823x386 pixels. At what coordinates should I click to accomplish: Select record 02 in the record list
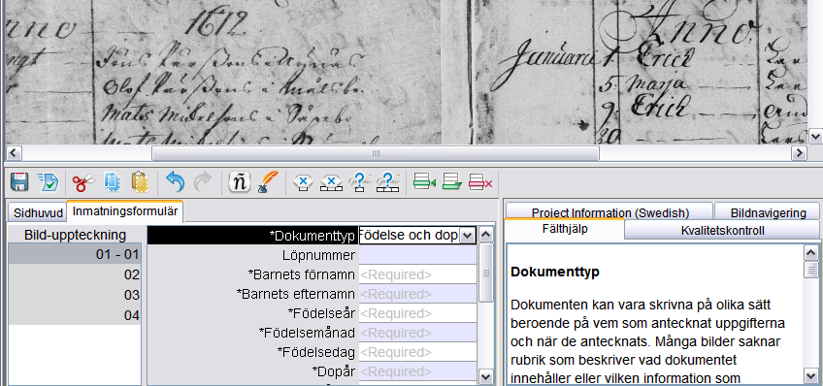coord(75,274)
